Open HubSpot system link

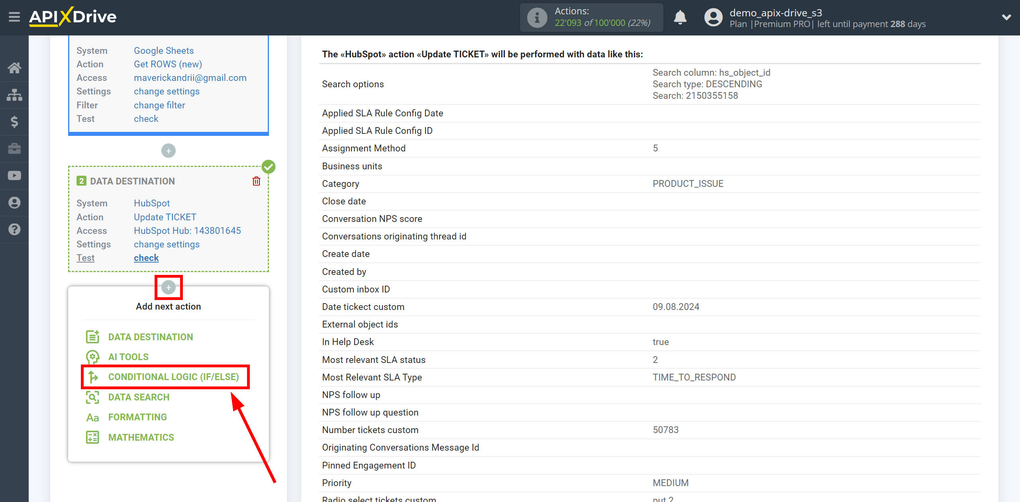pyautogui.click(x=152, y=203)
